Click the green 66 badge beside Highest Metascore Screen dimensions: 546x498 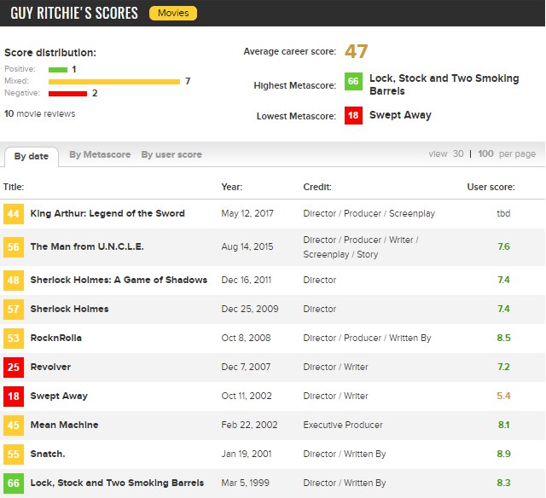[353, 81]
